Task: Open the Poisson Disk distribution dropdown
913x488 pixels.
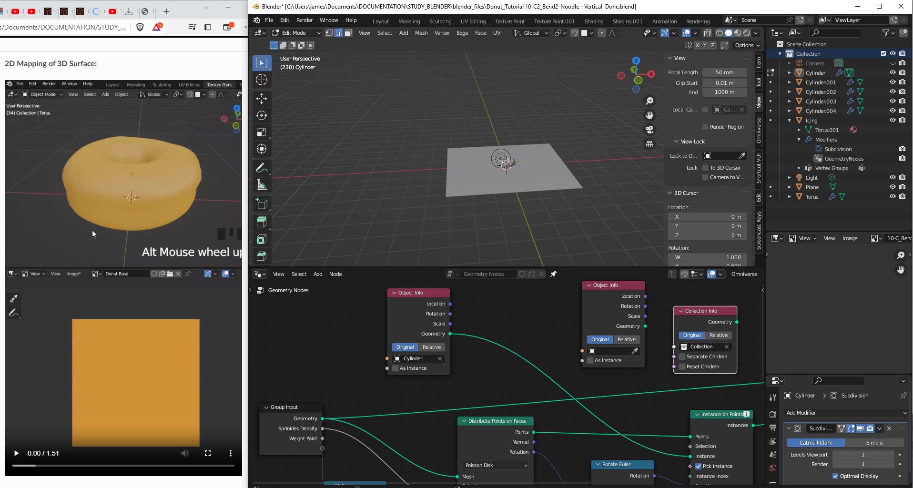Action: [x=496, y=465]
